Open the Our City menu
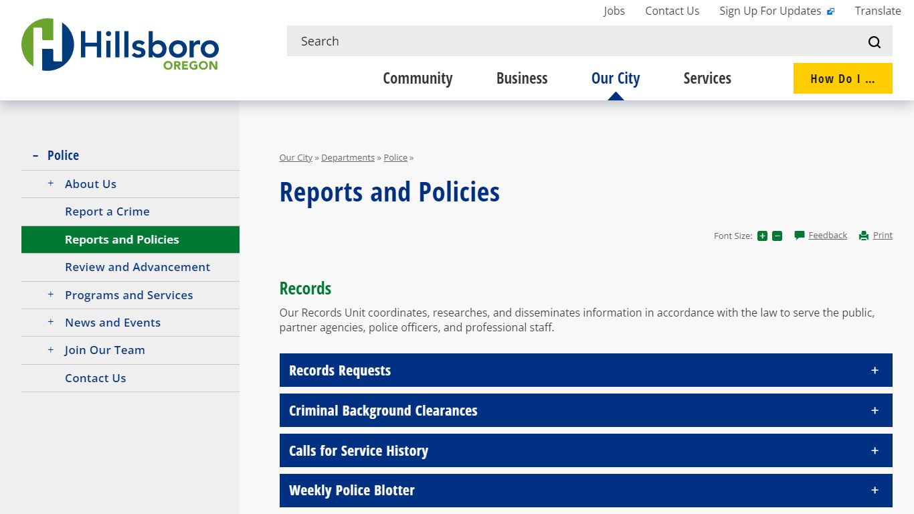914x514 pixels. coord(616,78)
